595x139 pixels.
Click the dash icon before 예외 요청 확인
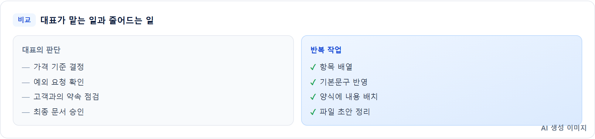(26, 83)
